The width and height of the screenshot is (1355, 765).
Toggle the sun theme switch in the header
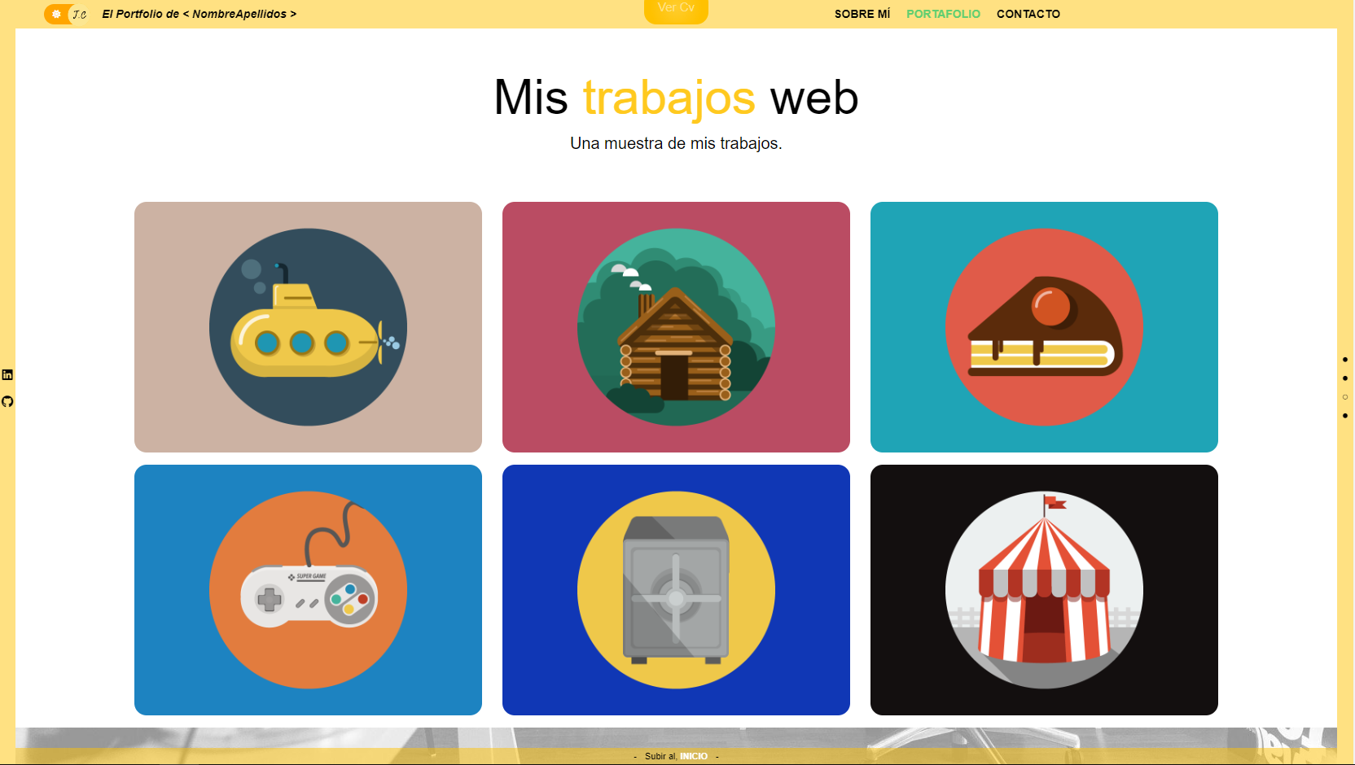coord(56,14)
